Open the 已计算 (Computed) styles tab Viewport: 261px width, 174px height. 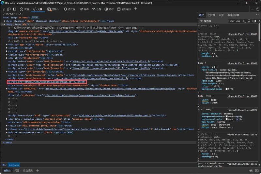[211, 15]
